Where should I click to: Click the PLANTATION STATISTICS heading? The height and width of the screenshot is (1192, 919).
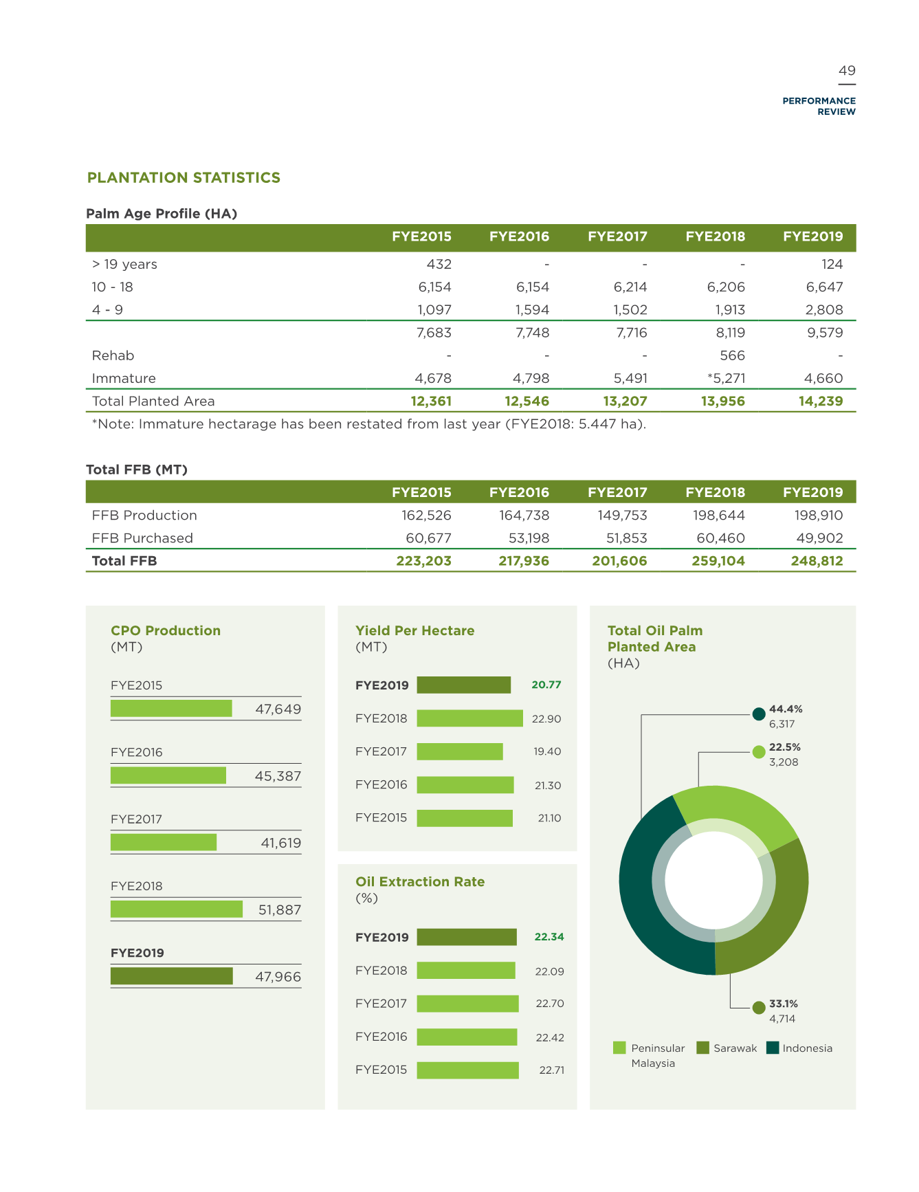tap(184, 178)
